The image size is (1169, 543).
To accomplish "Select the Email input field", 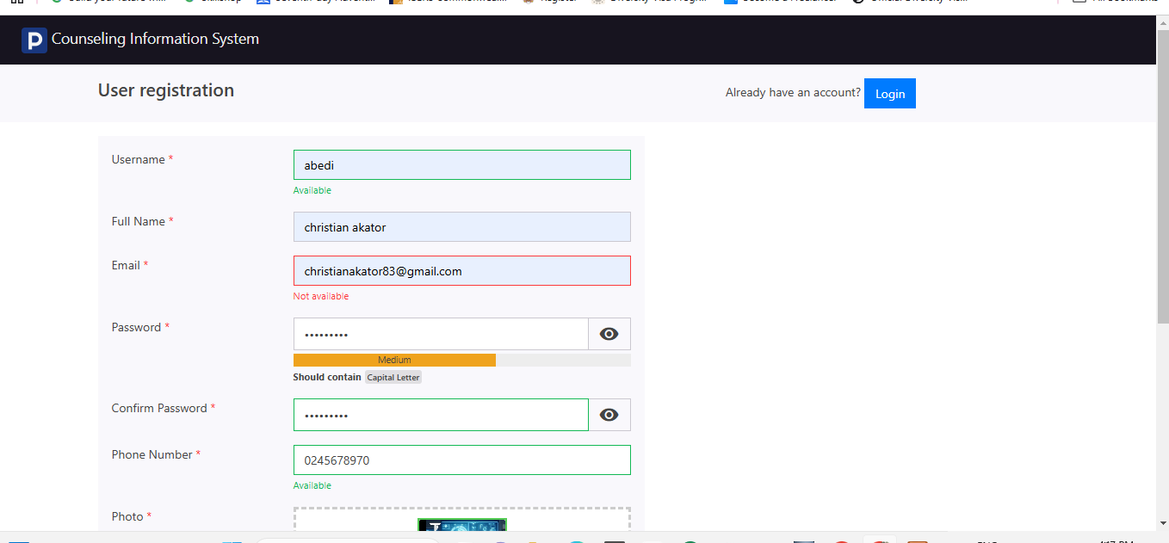I will (x=461, y=271).
